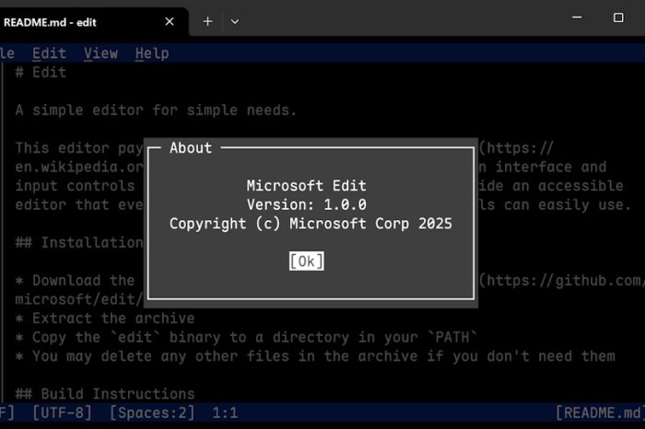Click the 'A simple editor for simple needs.' line
Viewport: 645px width, 429px height.
click(x=156, y=110)
